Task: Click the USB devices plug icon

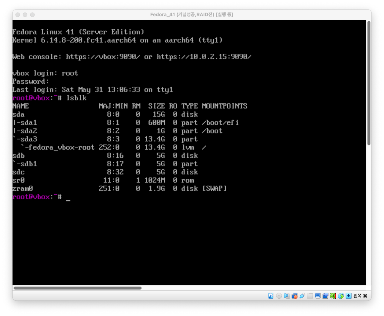Action: coord(302,296)
